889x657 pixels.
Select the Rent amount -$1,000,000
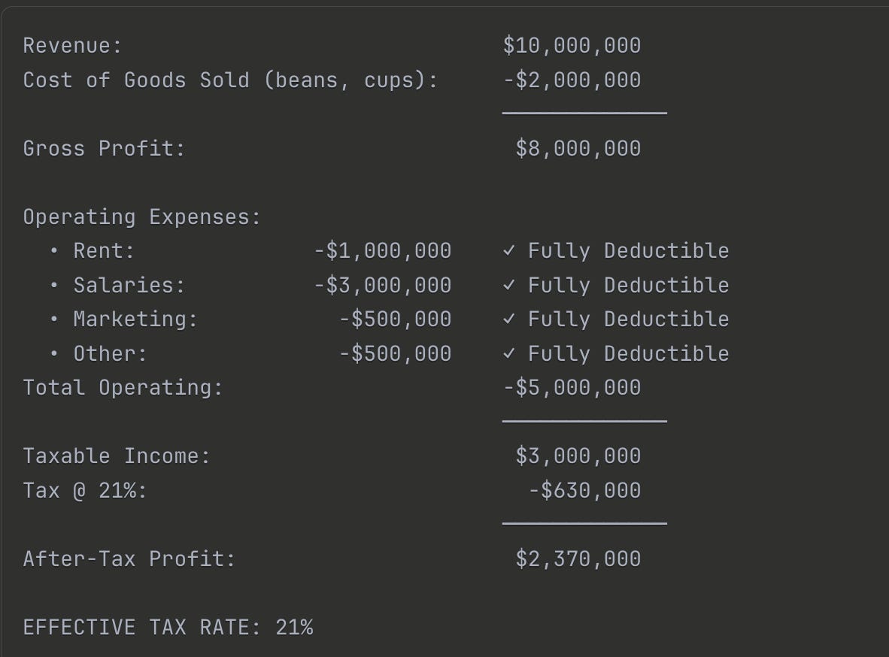coord(383,251)
